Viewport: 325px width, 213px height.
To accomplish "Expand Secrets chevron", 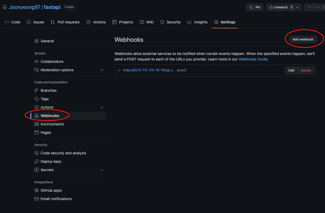I will click(x=102, y=170).
